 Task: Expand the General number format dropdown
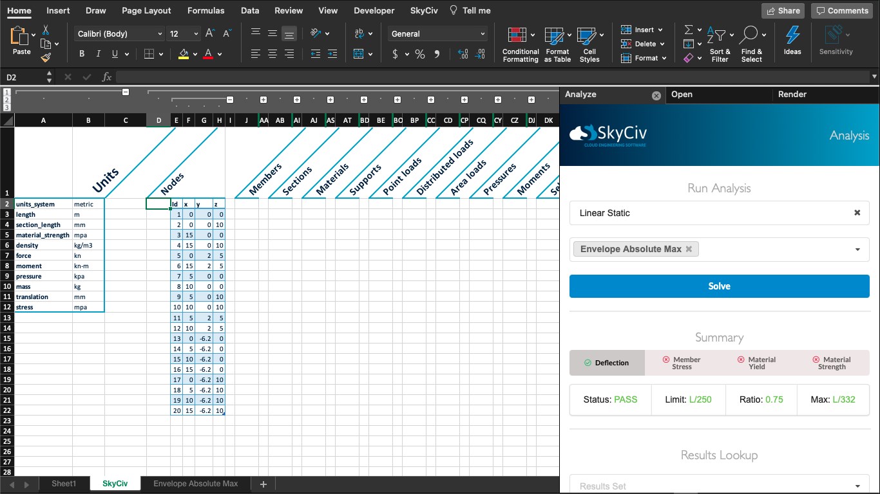pos(483,34)
